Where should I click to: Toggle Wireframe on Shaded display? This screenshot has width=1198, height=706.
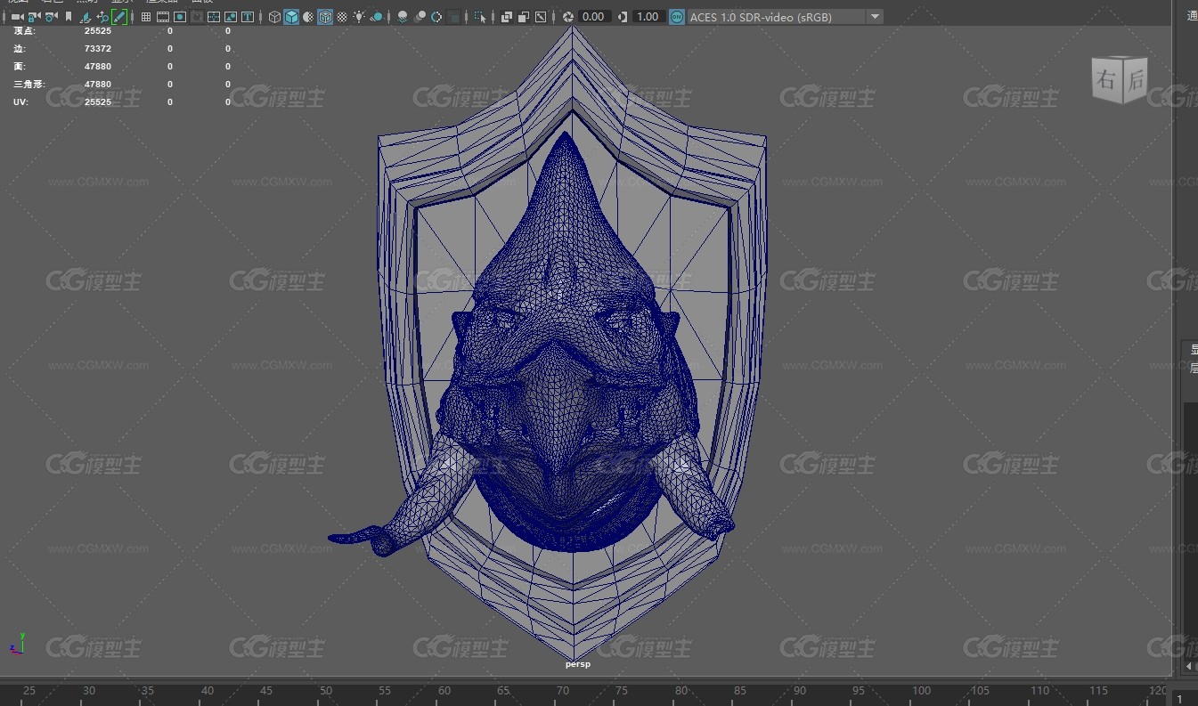325,17
